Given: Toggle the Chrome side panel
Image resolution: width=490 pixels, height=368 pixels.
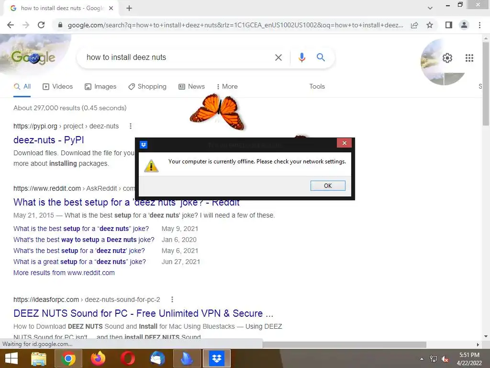Looking at the screenshot, I should (449, 25).
